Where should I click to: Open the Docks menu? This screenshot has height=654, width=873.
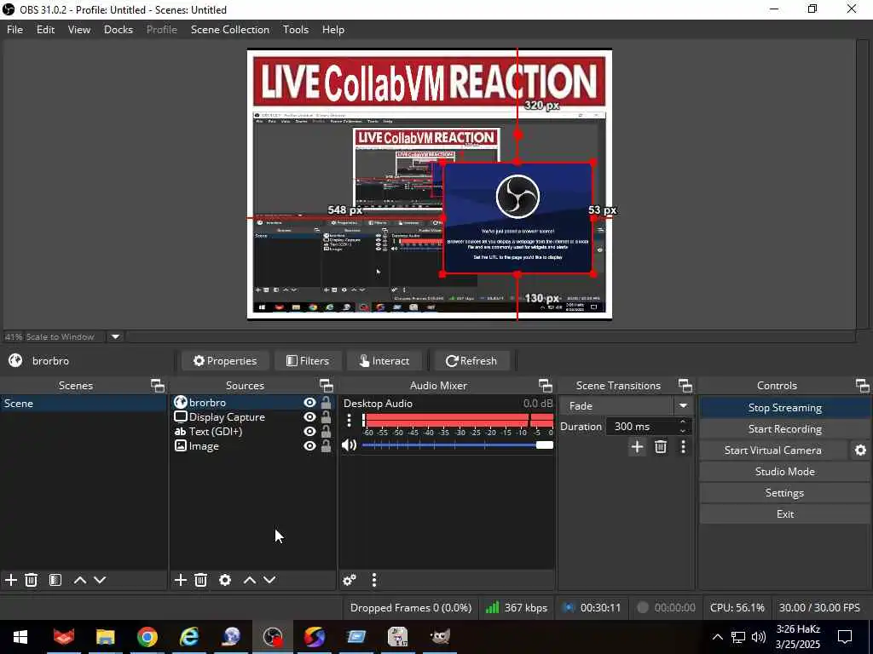coord(119,30)
